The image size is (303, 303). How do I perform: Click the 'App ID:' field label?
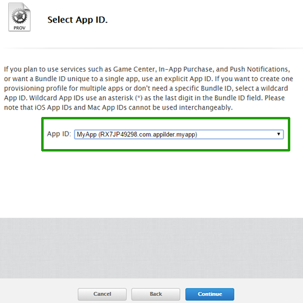(x=59, y=134)
